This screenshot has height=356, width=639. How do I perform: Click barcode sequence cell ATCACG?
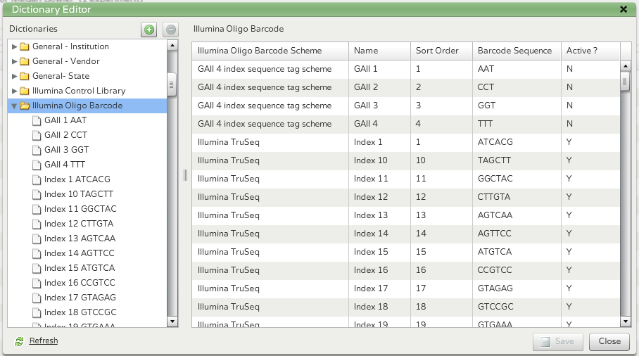517,142
